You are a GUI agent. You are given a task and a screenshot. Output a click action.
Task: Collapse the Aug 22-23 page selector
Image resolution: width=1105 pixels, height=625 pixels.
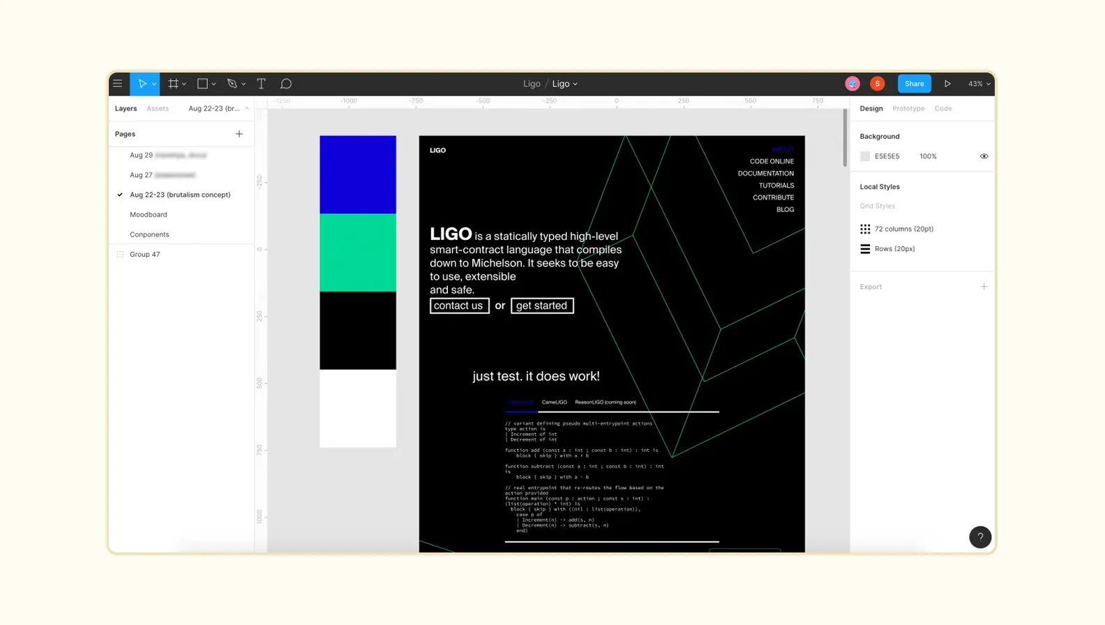[x=218, y=109]
